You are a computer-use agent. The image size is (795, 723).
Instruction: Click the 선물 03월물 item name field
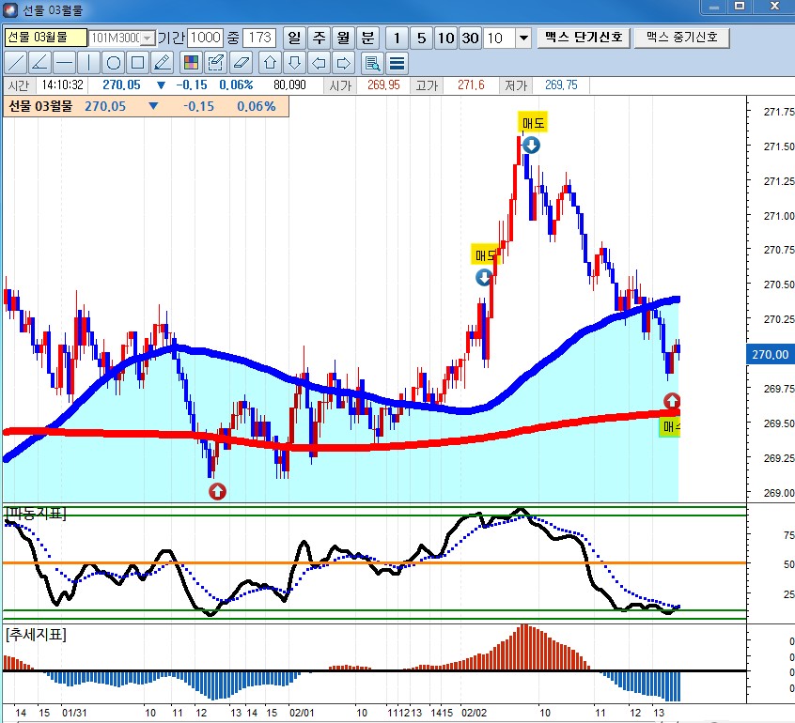(x=46, y=38)
